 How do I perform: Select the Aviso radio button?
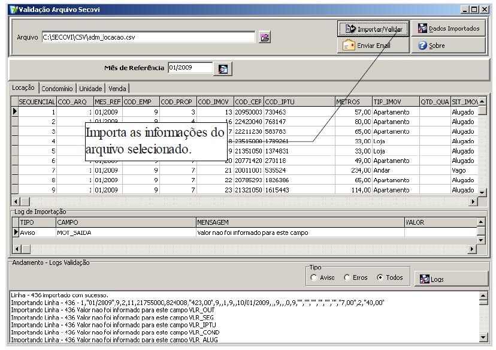314,277
